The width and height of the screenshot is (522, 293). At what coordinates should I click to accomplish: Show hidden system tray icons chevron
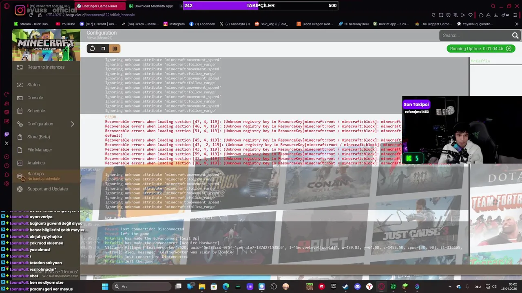click(450, 286)
